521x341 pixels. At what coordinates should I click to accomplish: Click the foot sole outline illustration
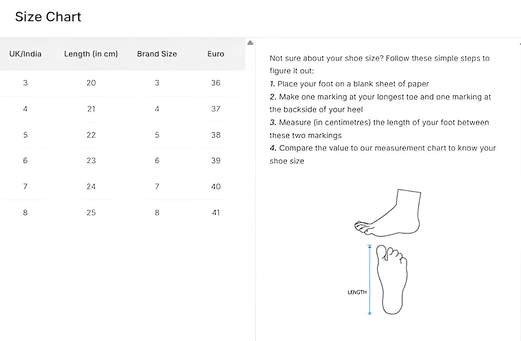point(392,280)
